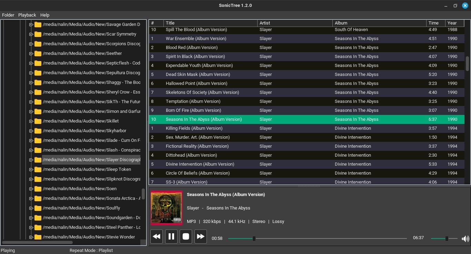Expand the Slayer Discography folder node
The image size is (471, 254).
click(31, 160)
